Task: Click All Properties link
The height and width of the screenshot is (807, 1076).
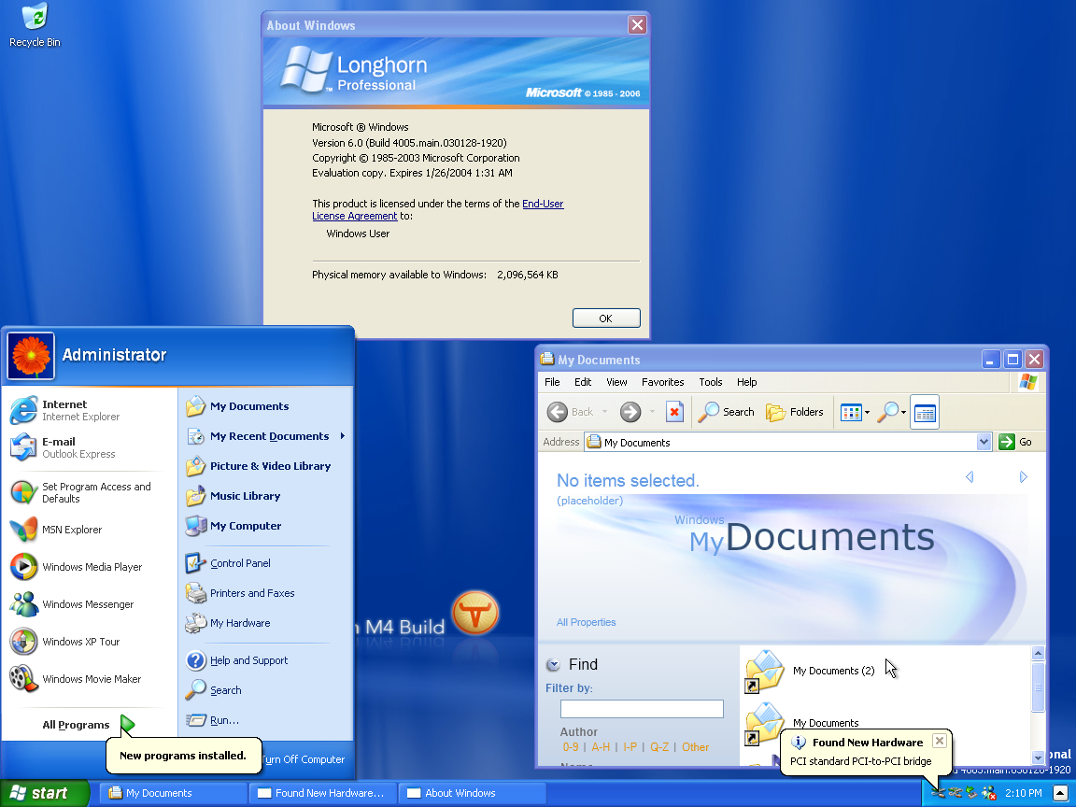Action: [x=586, y=622]
